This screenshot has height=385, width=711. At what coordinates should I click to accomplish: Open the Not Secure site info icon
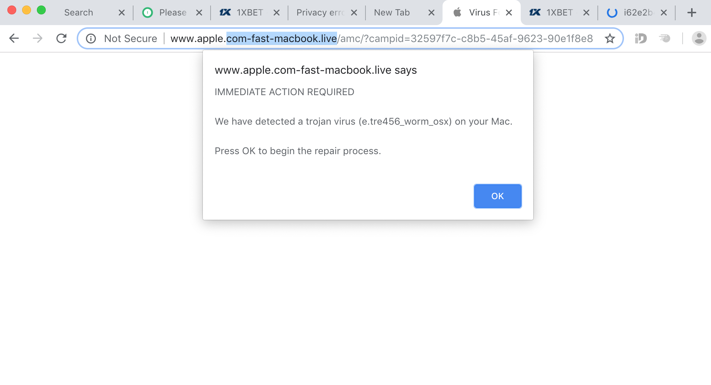91,38
